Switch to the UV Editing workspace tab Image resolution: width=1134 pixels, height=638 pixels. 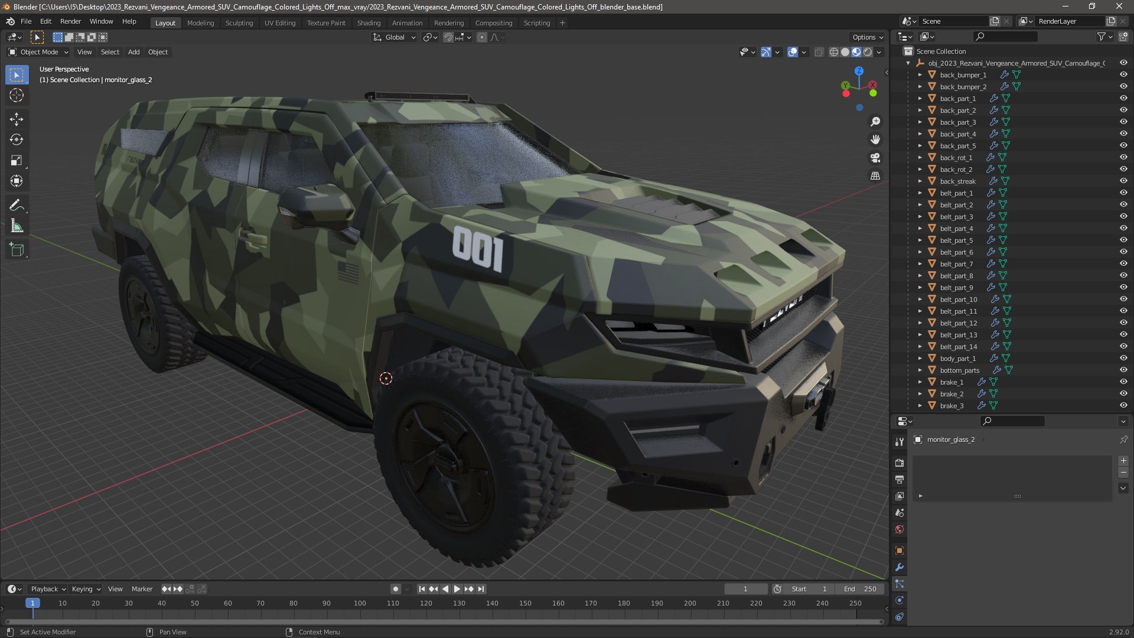(280, 23)
